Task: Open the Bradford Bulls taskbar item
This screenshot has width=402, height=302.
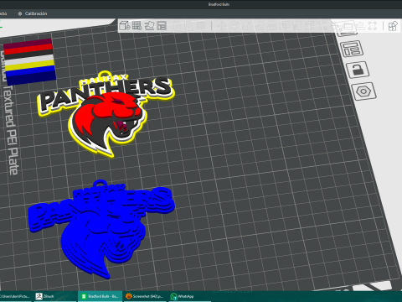Action: coord(100,296)
